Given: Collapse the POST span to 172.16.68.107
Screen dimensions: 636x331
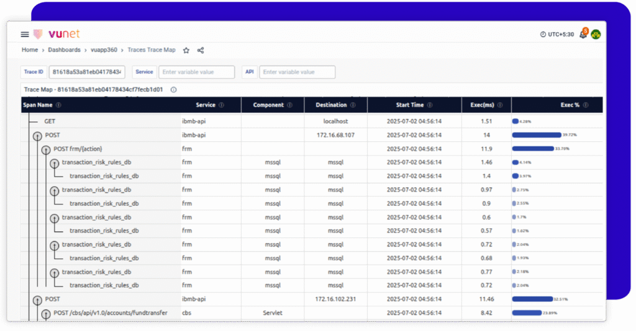Looking at the screenshot, I should [37, 135].
